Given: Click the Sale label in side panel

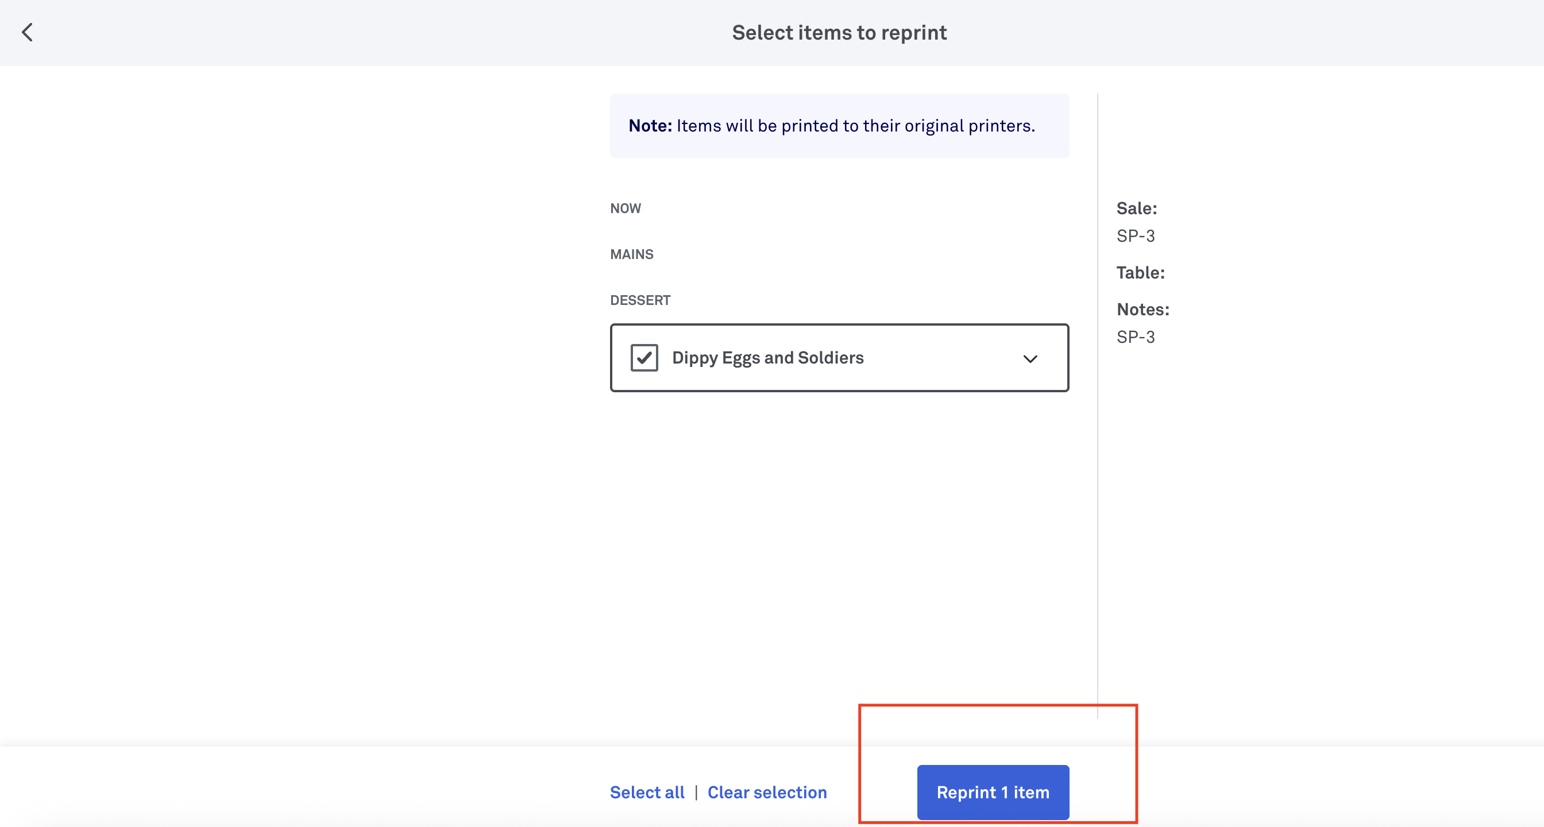Looking at the screenshot, I should pos(1136,208).
